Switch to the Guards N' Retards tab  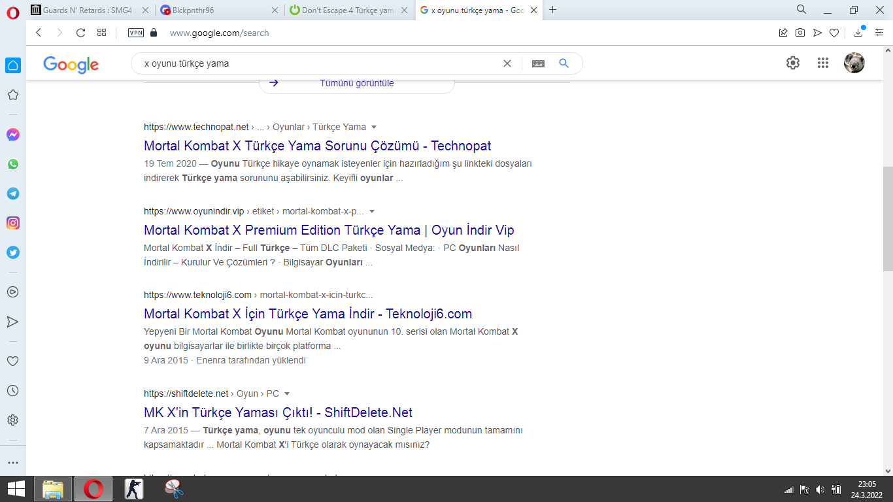click(x=91, y=10)
